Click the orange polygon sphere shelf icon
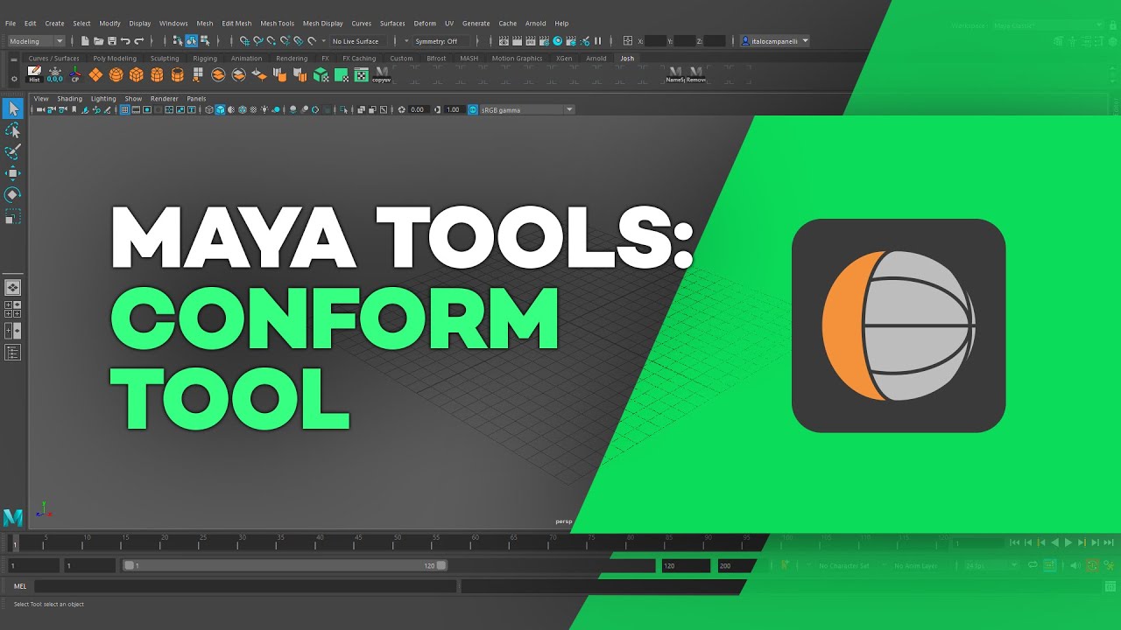Image resolution: width=1121 pixels, height=630 pixels. (116, 74)
